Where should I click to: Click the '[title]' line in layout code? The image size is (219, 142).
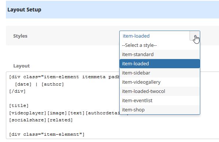(x=19, y=105)
